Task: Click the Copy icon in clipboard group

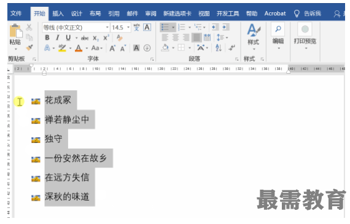Action: pos(29,37)
